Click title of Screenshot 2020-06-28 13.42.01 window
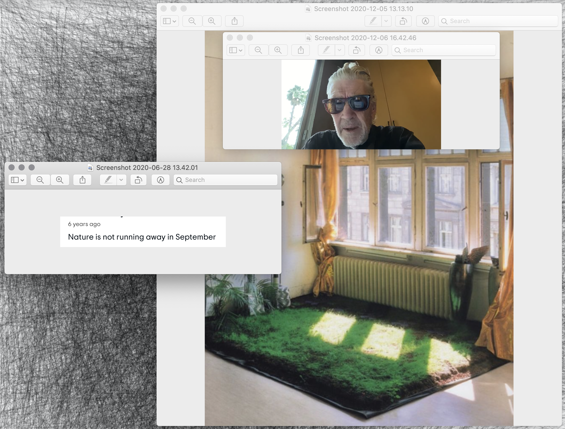Image resolution: width=565 pixels, height=429 pixels. [x=147, y=168]
